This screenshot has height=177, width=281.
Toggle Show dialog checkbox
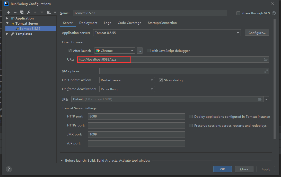pyautogui.click(x=161, y=80)
